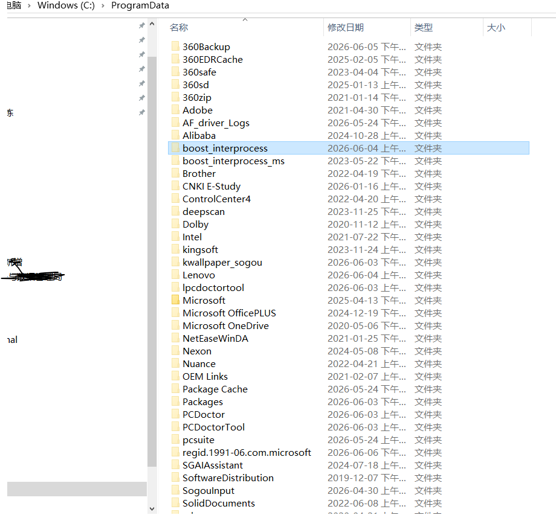Select the pcsuite folder name
This screenshot has width=556, height=515.
(198, 440)
